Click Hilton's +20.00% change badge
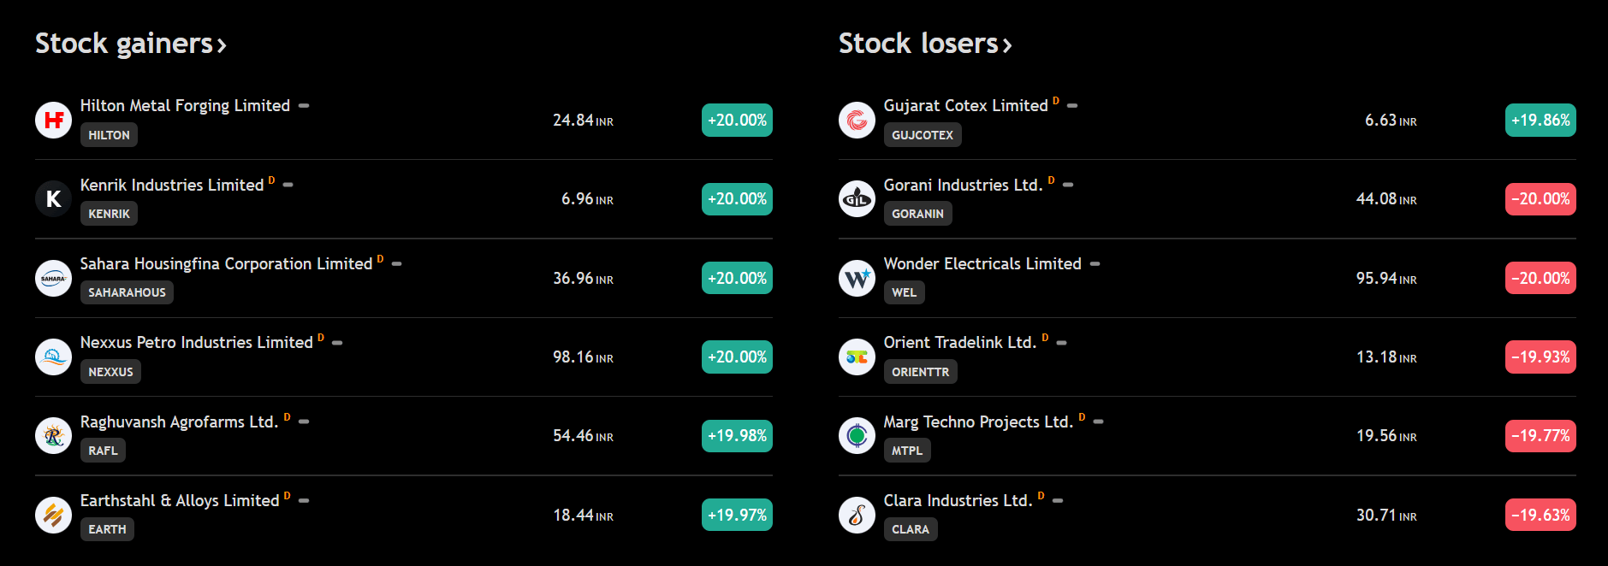 pyautogui.click(x=737, y=121)
